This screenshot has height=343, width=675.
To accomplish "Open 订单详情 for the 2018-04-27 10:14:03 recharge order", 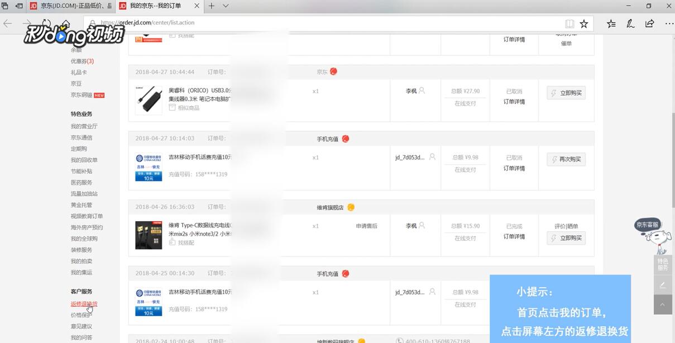I will click(514, 168).
